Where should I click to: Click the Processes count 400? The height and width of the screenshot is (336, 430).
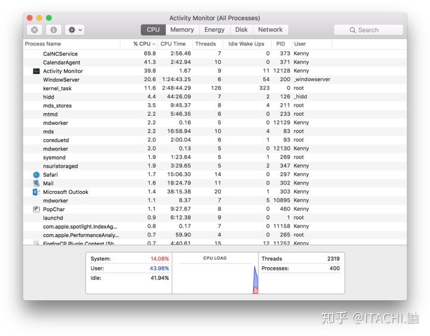334,269
